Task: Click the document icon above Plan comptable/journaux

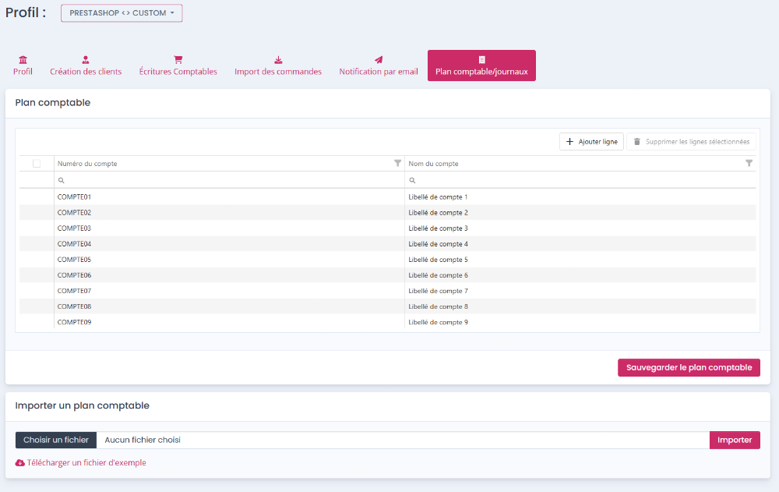Action: click(481, 60)
